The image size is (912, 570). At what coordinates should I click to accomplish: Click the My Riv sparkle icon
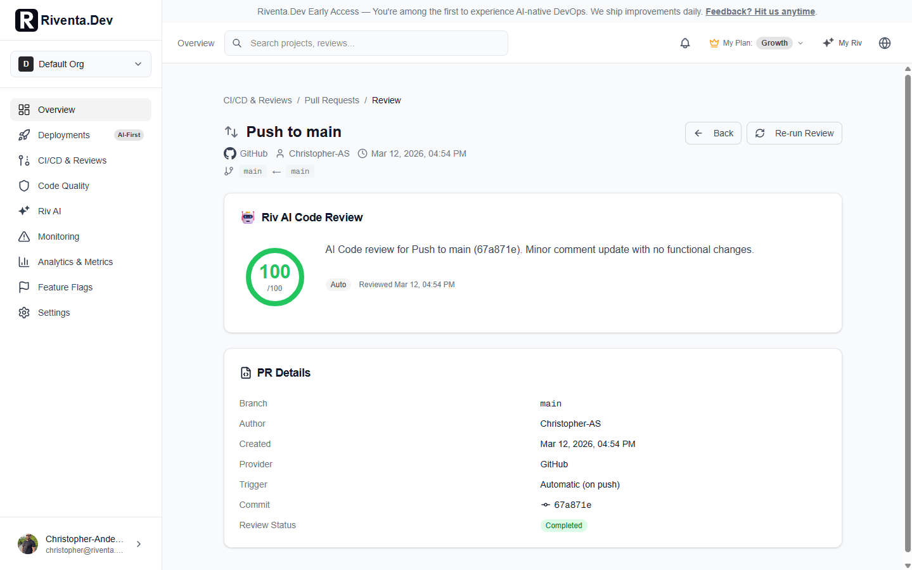828,43
